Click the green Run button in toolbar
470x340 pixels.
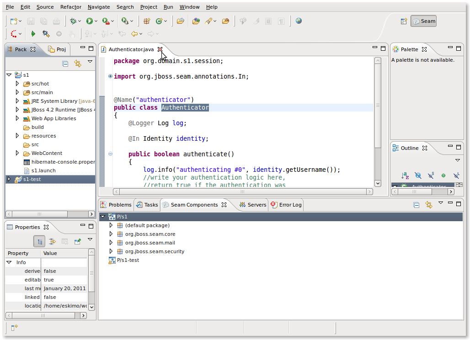[90, 21]
